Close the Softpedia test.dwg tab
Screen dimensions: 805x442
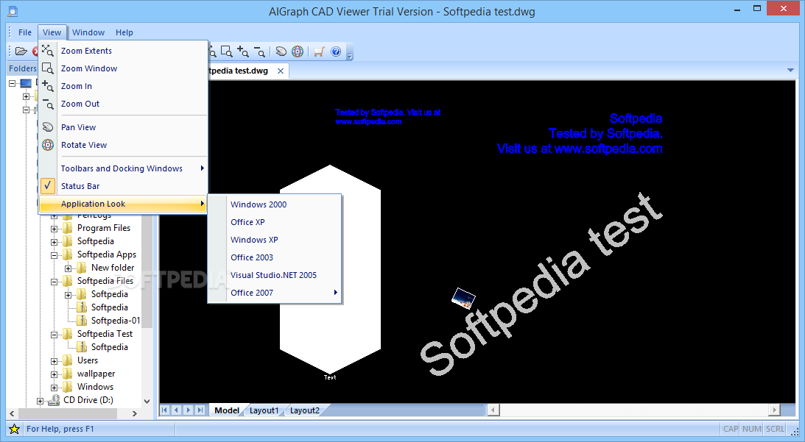tap(281, 71)
